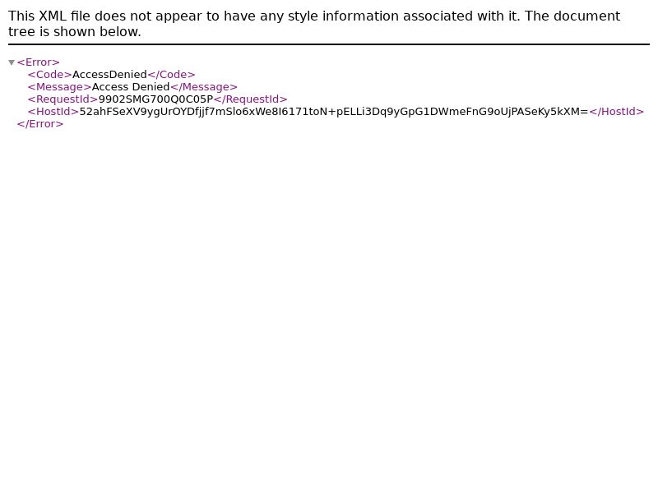Click the opening Code tag
658x493 pixels.
click(x=50, y=75)
